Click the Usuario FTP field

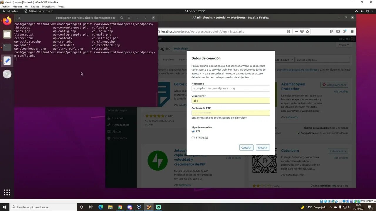point(231,101)
